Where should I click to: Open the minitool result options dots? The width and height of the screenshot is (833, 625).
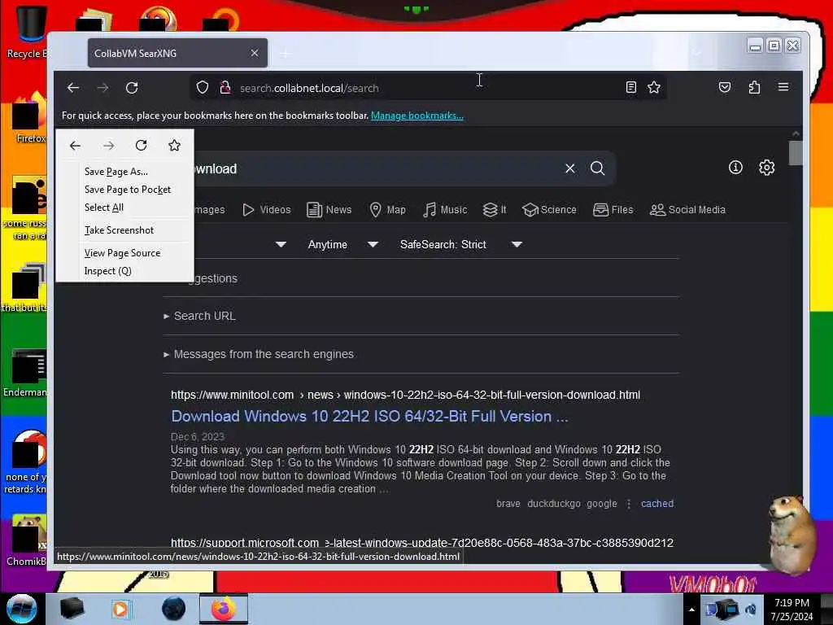(629, 503)
